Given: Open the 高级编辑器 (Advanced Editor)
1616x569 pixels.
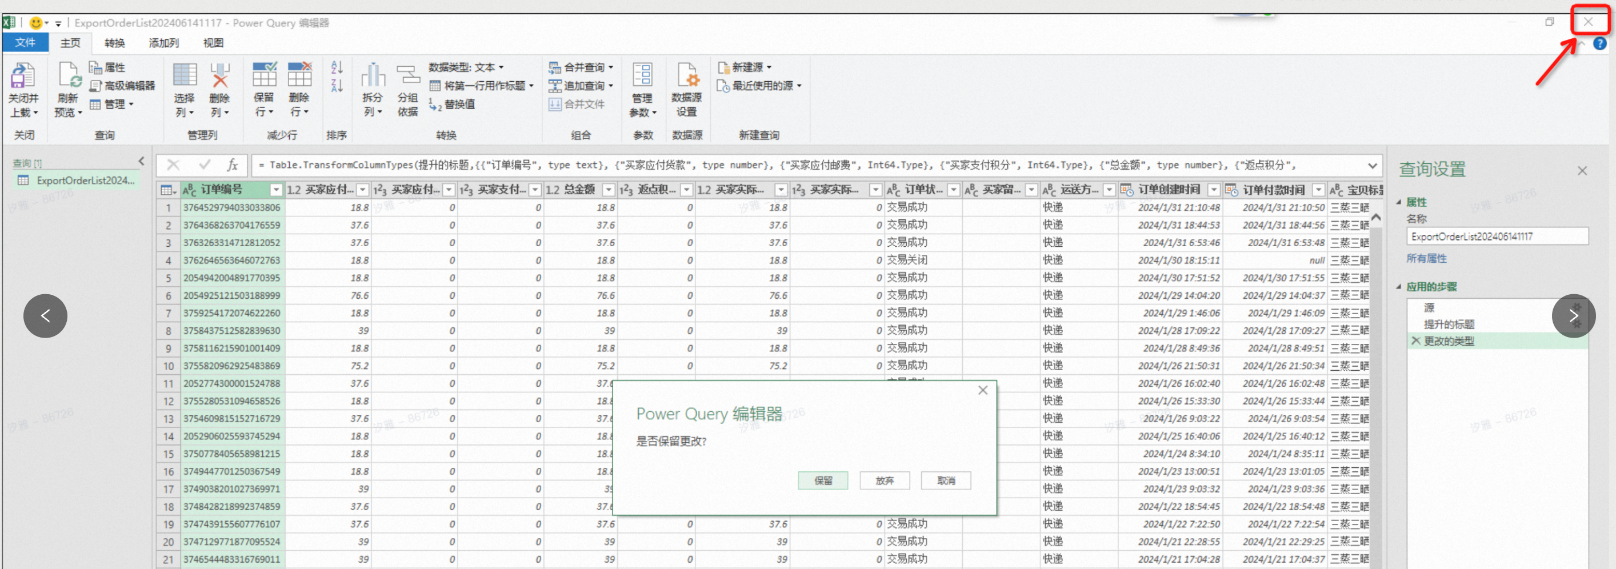Looking at the screenshot, I should click(122, 85).
